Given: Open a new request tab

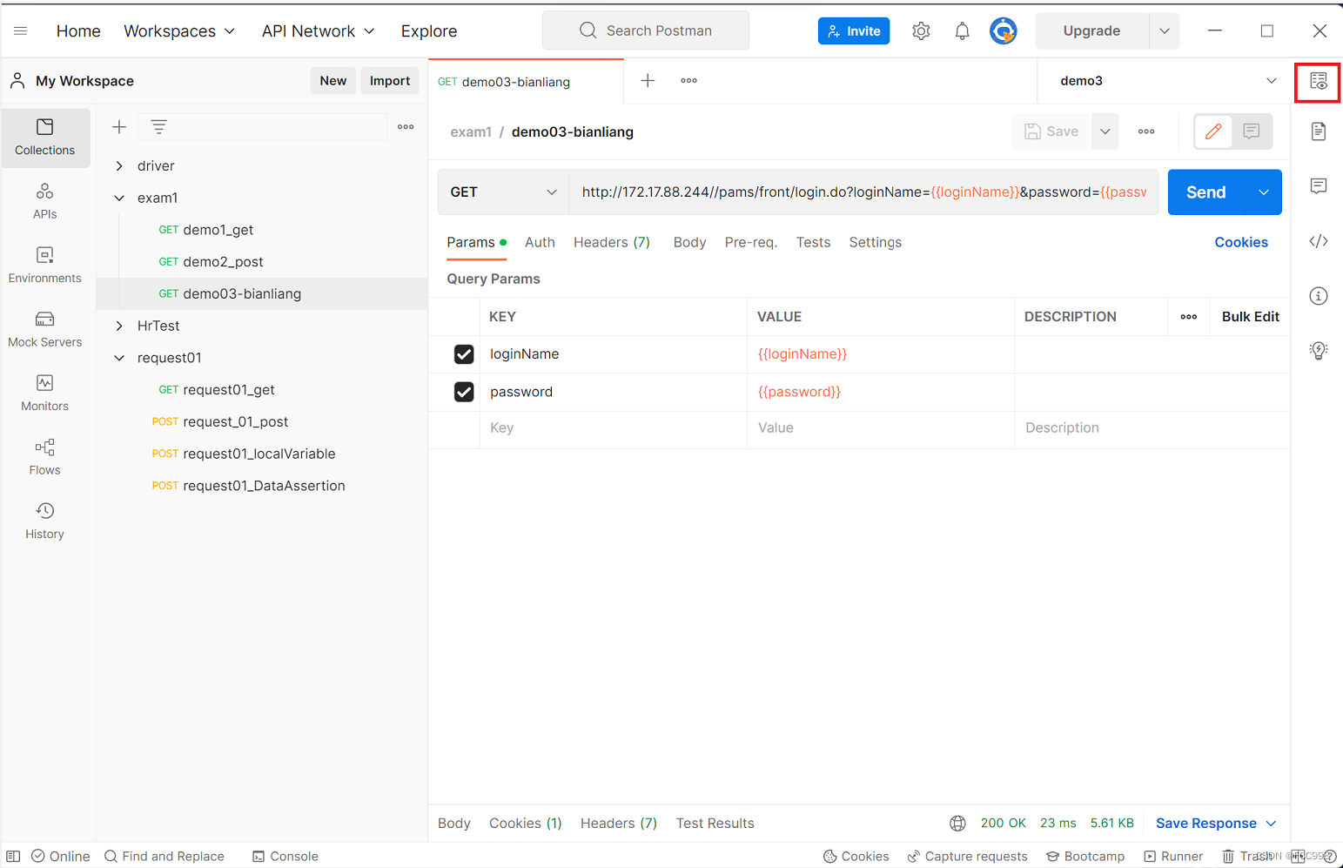Looking at the screenshot, I should (648, 81).
